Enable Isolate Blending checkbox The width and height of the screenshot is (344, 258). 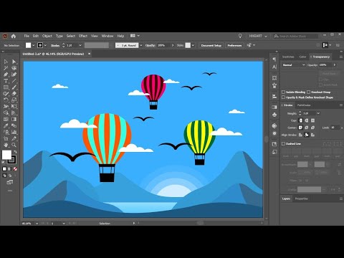click(x=283, y=92)
